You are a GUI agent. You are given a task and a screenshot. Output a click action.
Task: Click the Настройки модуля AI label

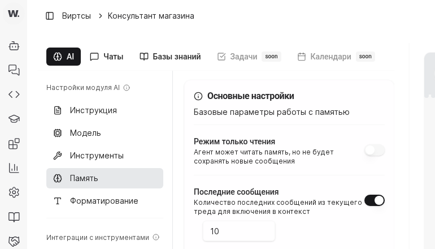click(x=83, y=88)
